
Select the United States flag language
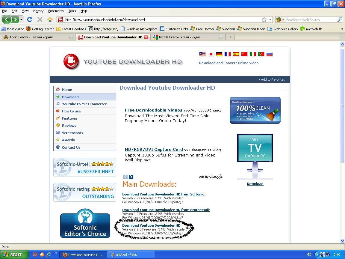coord(202,54)
